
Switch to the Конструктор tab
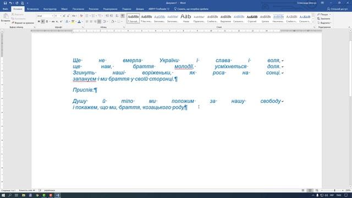(x=50, y=9)
